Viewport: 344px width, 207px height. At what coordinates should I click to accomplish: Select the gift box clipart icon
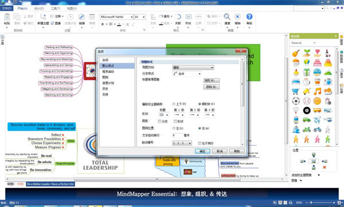coord(307,72)
